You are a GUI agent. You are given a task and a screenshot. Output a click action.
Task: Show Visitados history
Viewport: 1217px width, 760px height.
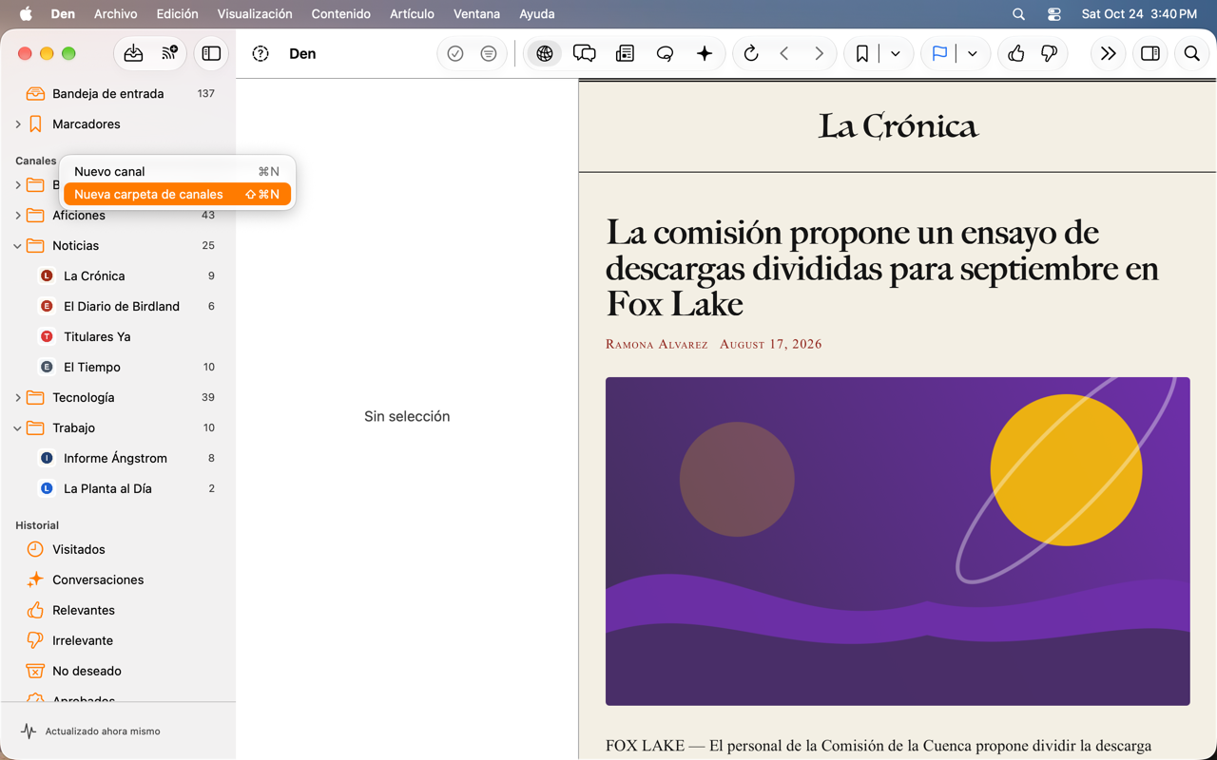click(118, 550)
